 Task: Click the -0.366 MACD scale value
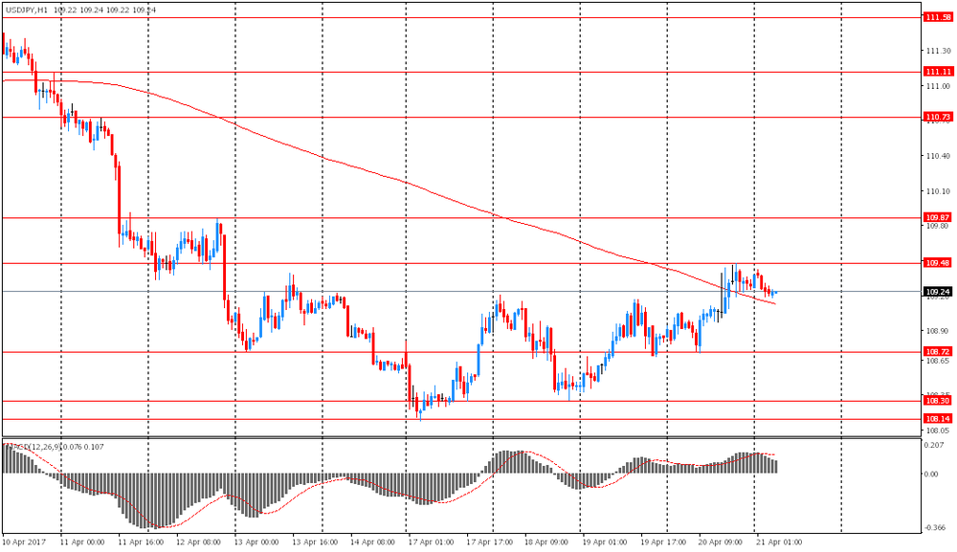(x=936, y=527)
